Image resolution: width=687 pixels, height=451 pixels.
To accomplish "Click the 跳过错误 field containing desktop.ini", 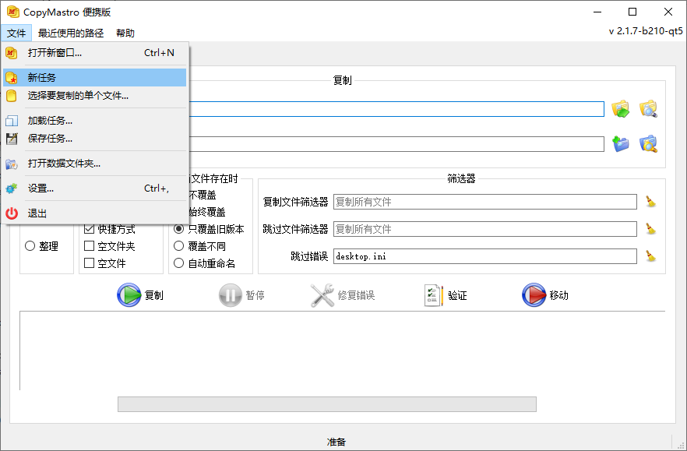I will (x=485, y=256).
